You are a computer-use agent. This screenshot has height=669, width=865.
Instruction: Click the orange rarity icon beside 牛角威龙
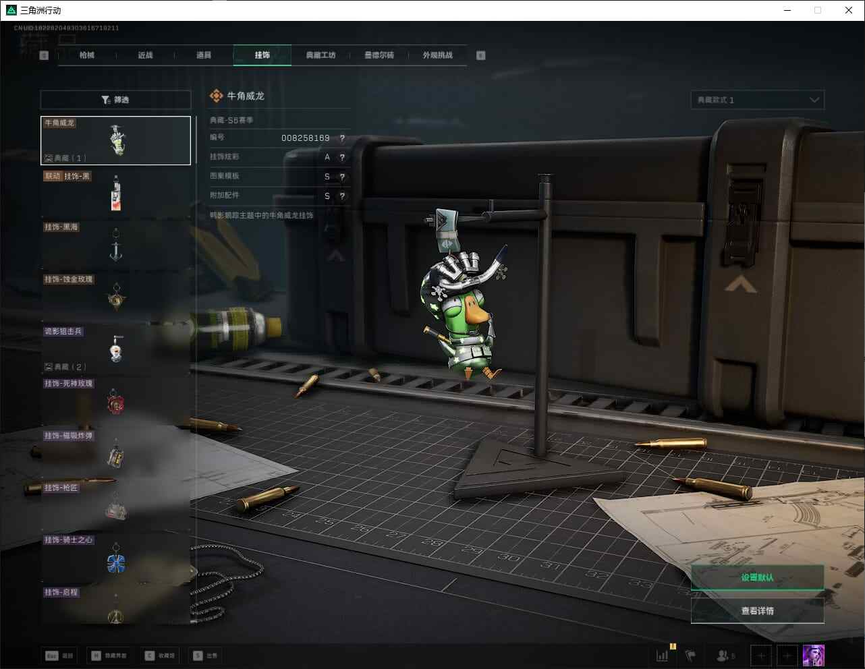click(216, 96)
